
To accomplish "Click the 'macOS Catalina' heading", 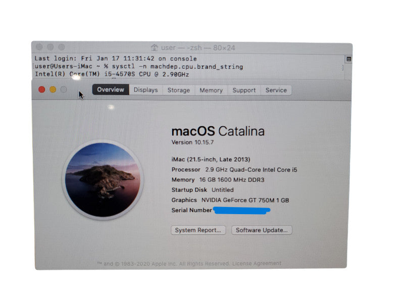I will [218, 131].
